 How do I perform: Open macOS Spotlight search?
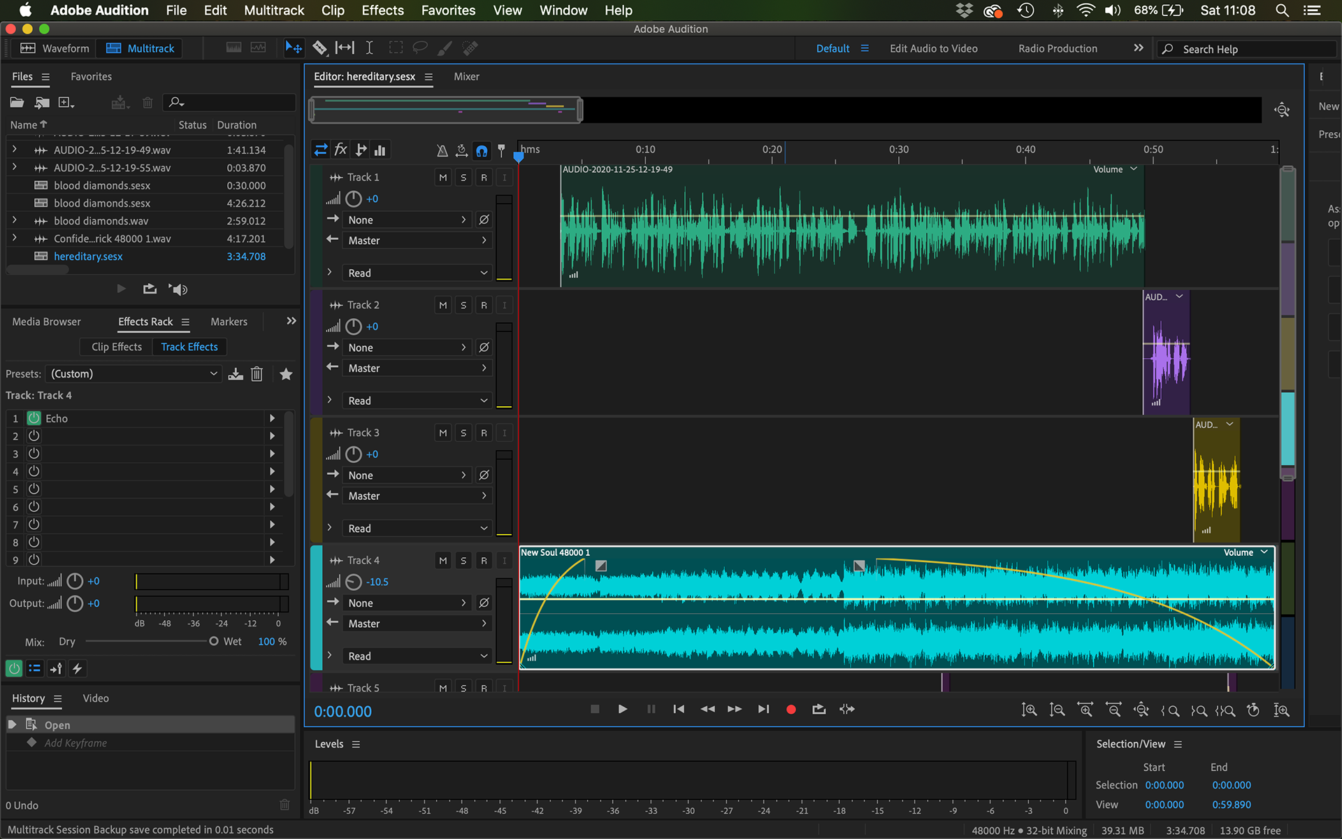click(x=1282, y=10)
